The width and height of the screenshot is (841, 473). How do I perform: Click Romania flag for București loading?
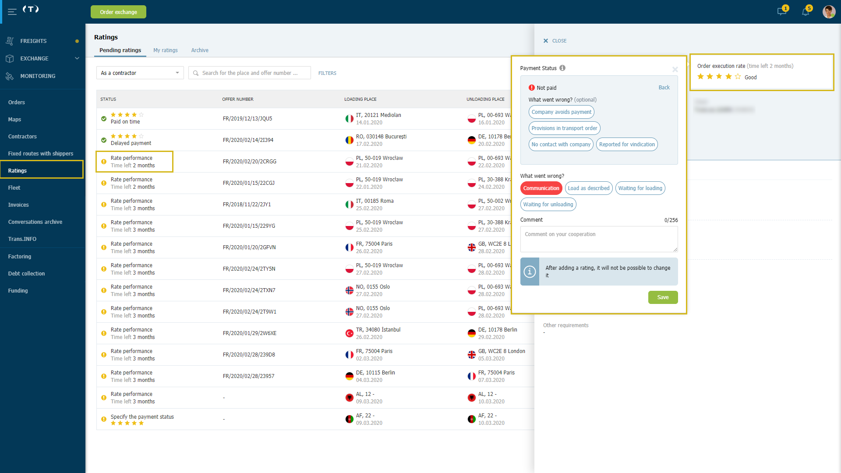tap(349, 140)
